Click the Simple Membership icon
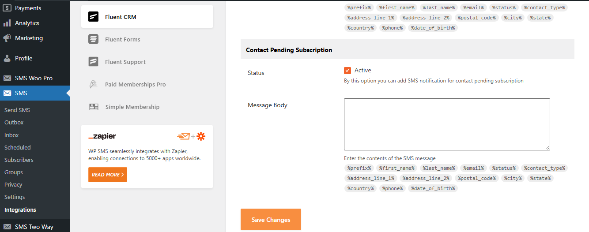The height and width of the screenshot is (232, 589). click(x=94, y=107)
